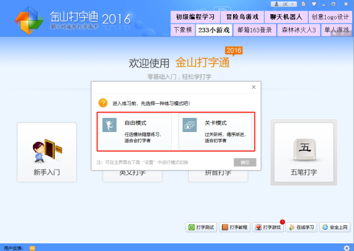
Task: Open 在线学习 online learning
Action: coord(301,227)
